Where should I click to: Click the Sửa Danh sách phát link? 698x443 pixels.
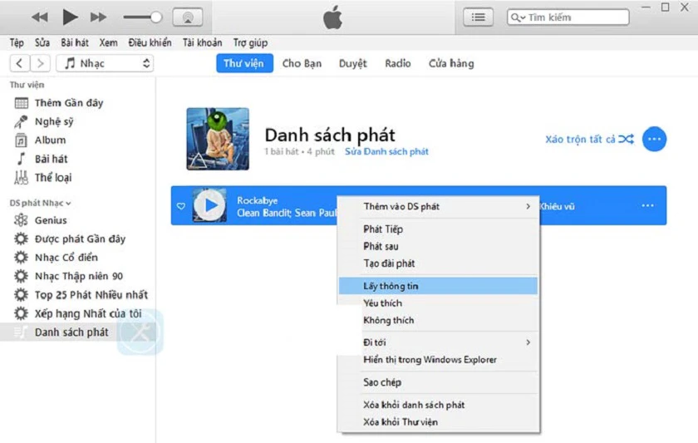coord(386,151)
